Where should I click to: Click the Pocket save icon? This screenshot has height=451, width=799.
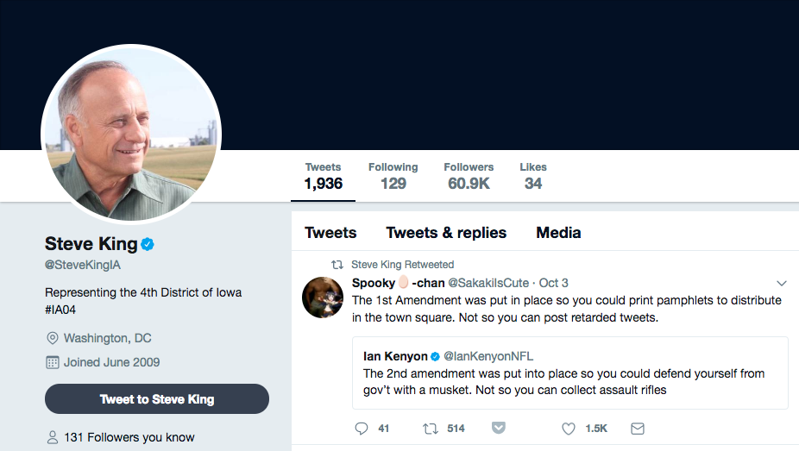coord(499,429)
